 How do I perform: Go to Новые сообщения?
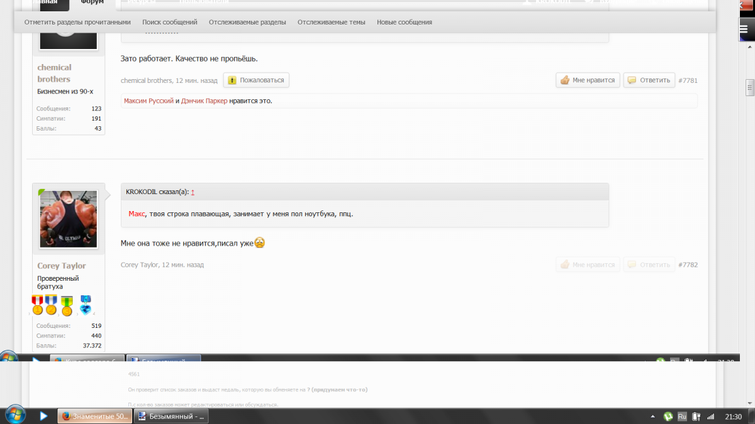[404, 22]
